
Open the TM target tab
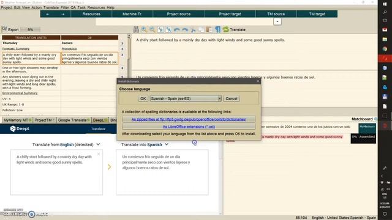click(x=317, y=14)
